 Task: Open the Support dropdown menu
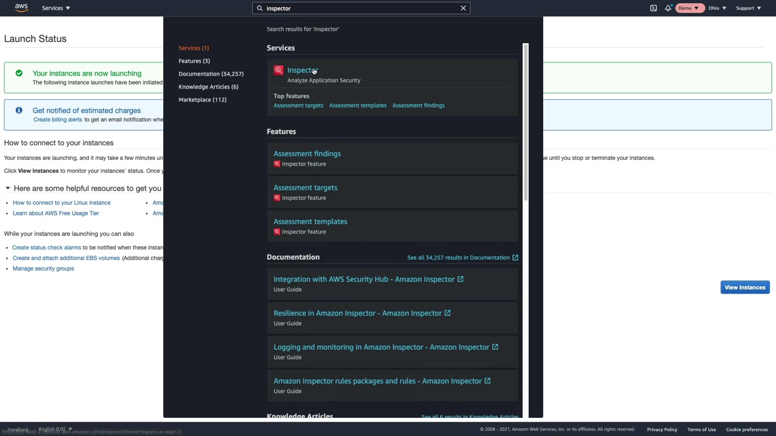(748, 8)
